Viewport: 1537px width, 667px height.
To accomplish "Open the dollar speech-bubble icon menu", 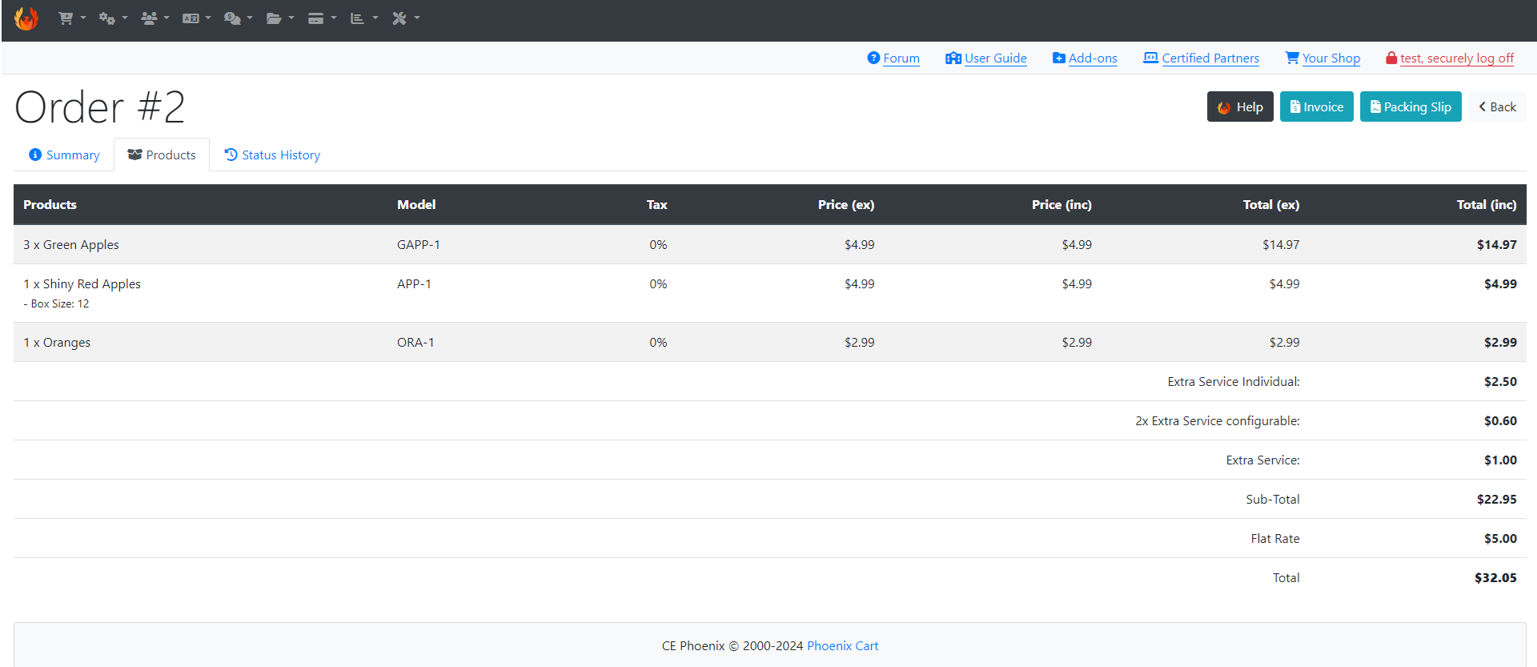I will pos(238,18).
